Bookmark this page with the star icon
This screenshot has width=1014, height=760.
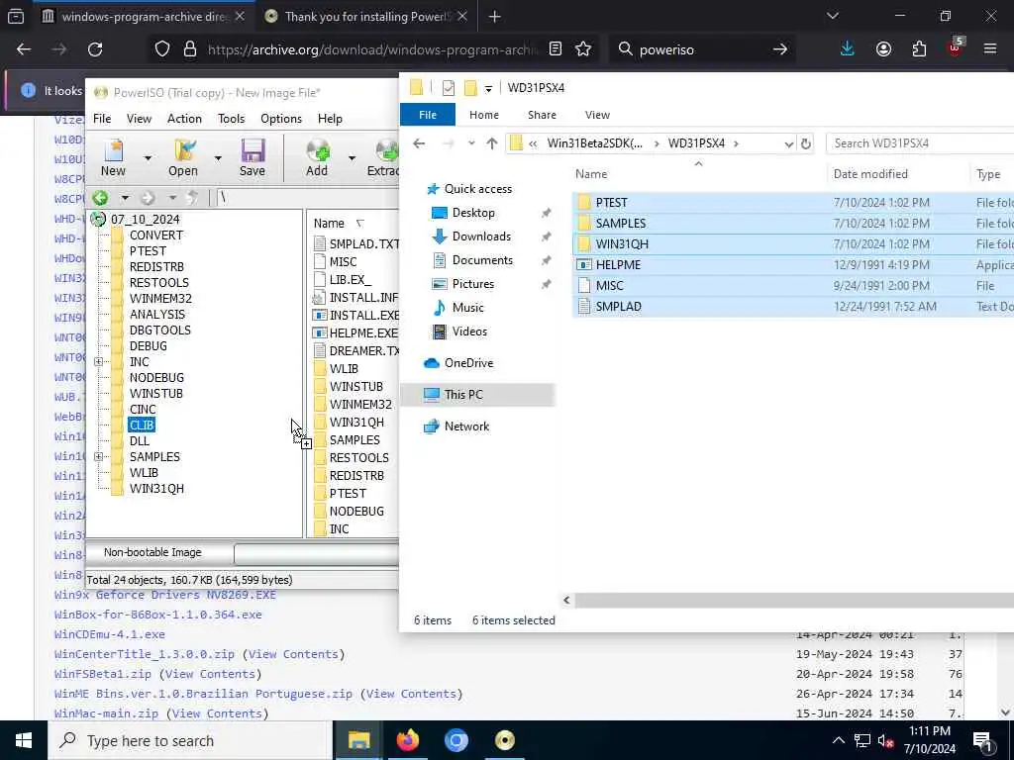pos(583,49)
